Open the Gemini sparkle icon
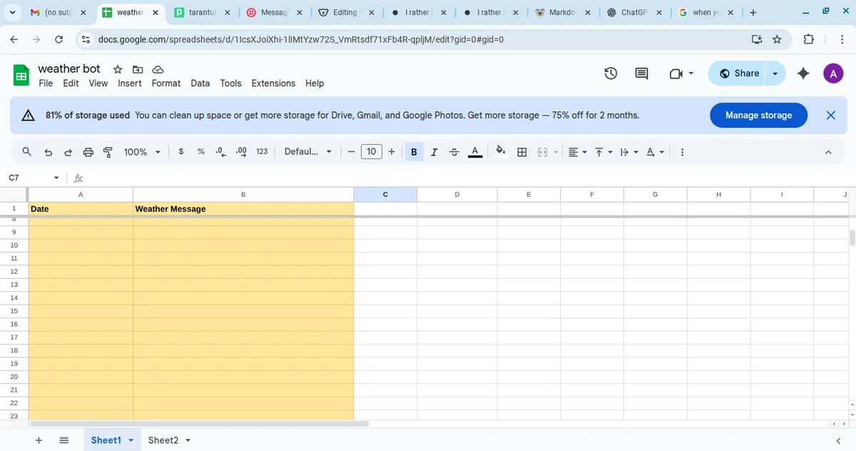Viewport: 856px width, 451px height. pos(803,74)
